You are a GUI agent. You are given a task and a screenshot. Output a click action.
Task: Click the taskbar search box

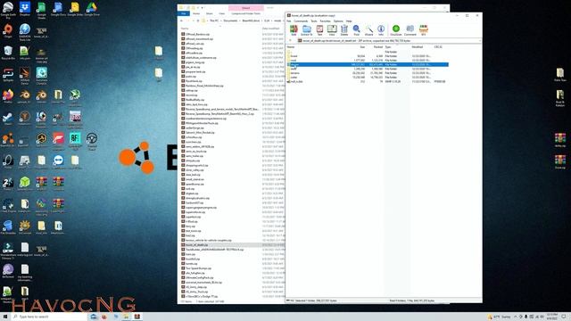[49, 317]
